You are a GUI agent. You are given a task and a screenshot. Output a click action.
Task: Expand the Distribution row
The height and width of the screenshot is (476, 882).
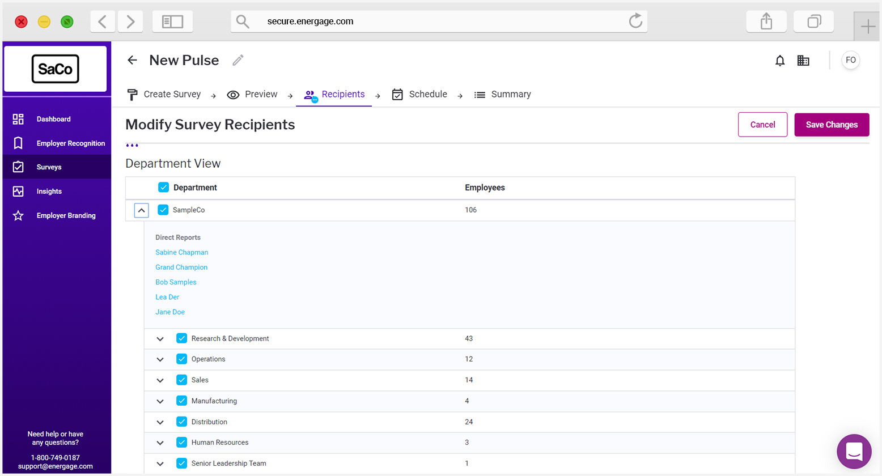(x=160, y=422)
